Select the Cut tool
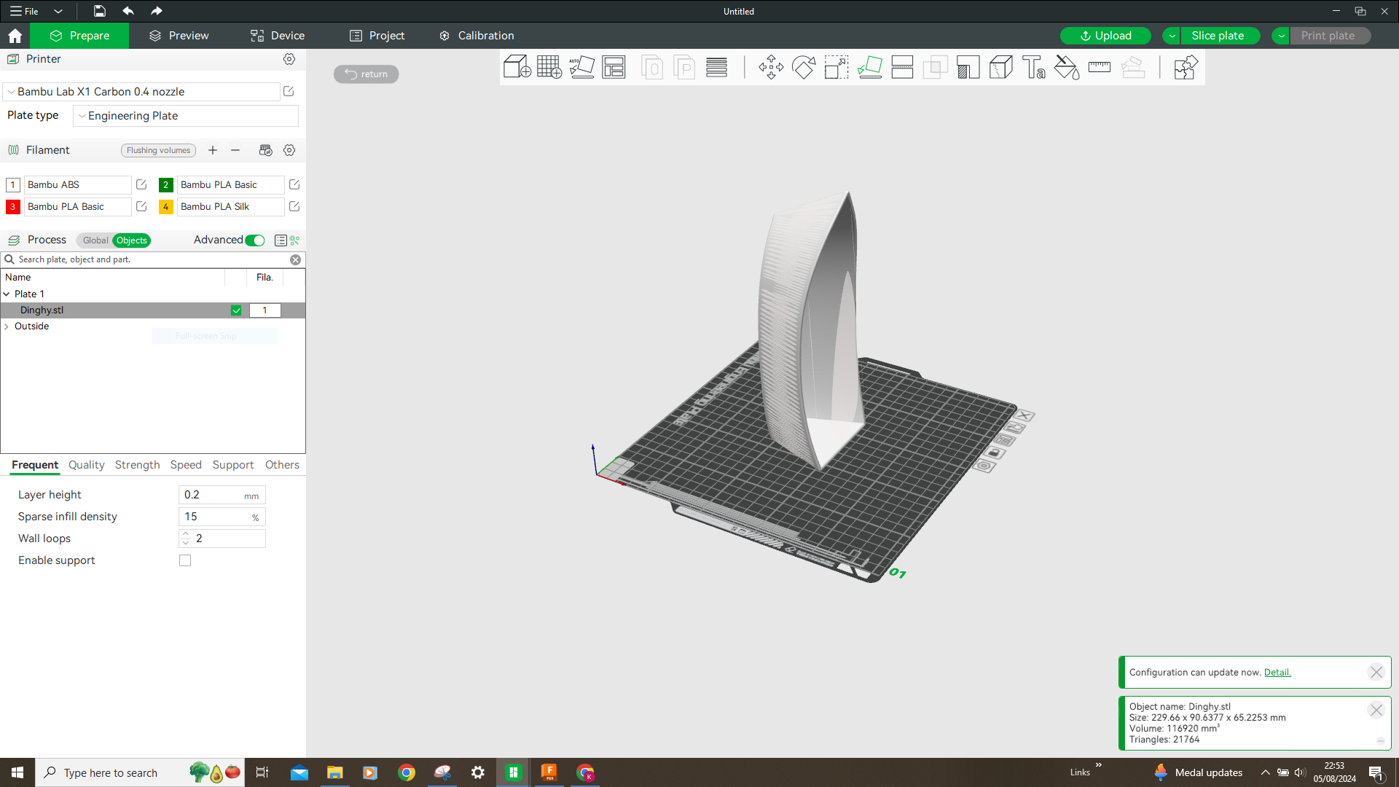Image resolution: width=1399 pixels, height=787 pixels. 902,67
